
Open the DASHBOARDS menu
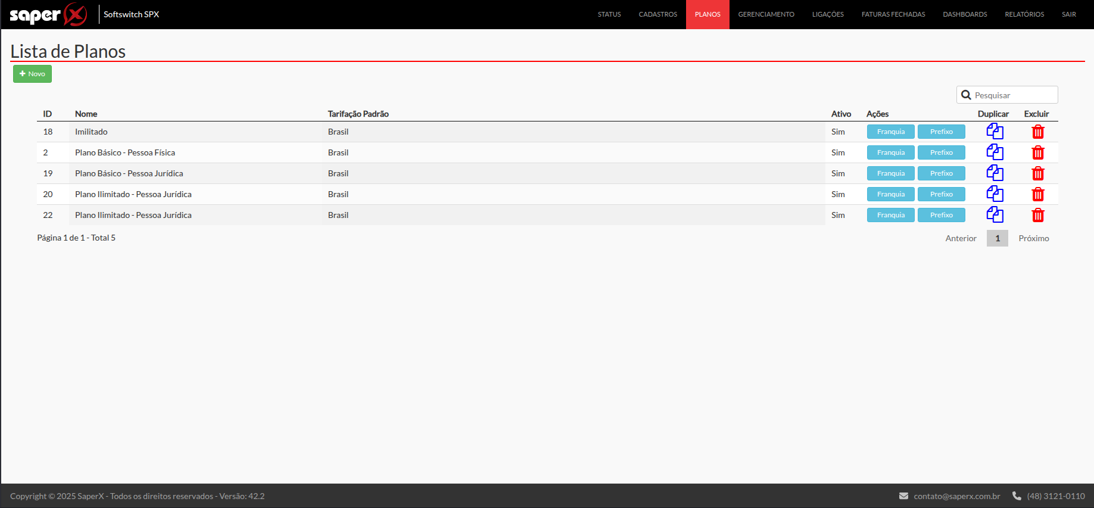(965, 14)
